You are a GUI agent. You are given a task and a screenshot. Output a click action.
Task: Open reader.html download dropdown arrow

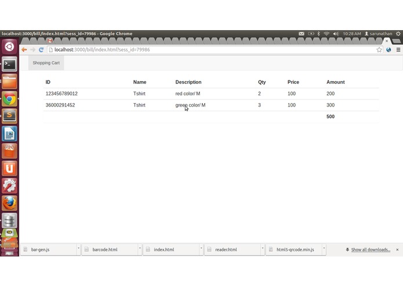263,248
